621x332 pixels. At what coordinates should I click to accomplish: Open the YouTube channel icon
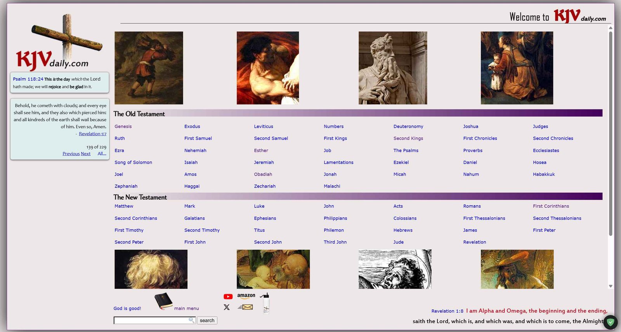coord(228,297)
